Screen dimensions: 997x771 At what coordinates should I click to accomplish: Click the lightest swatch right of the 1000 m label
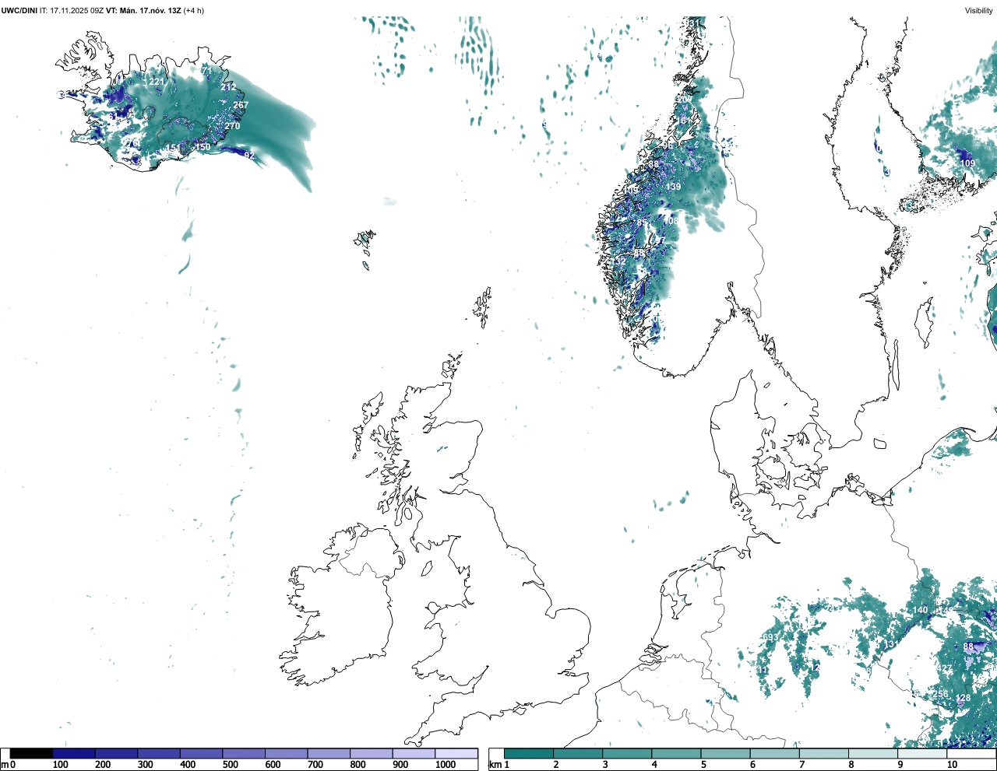(x=456, y=753)
